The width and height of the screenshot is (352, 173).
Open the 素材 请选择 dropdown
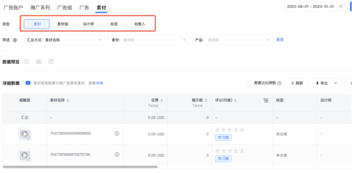tap(148, 40)
